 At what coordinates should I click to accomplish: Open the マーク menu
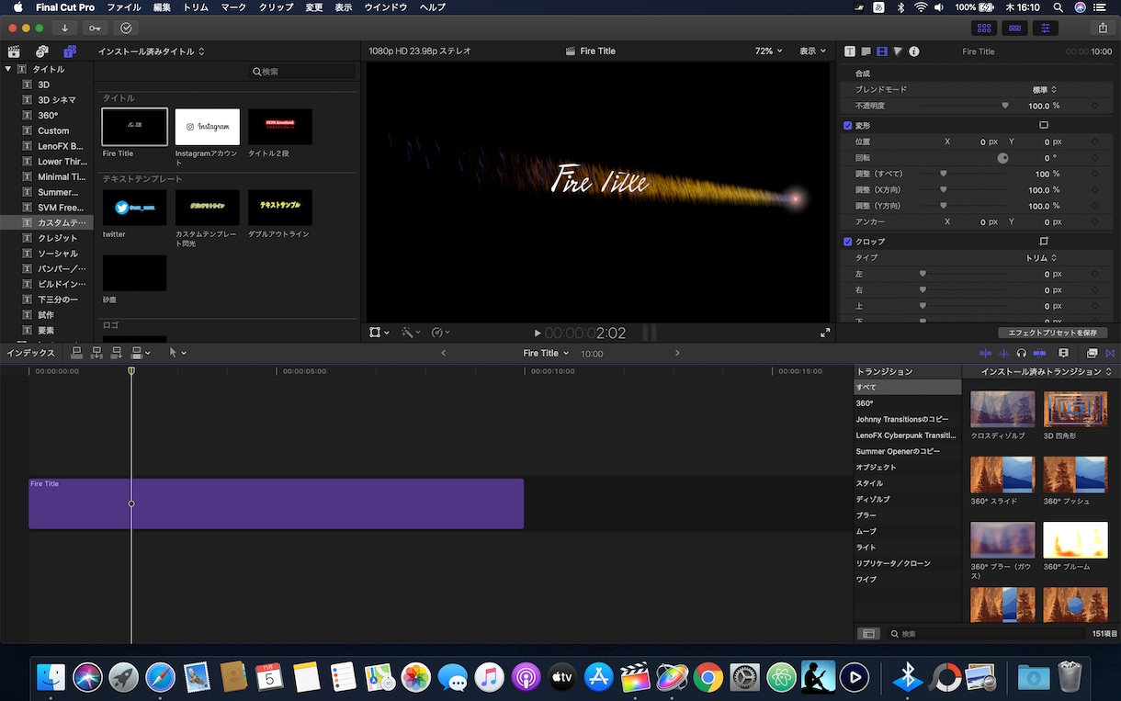tap(233, 7)
